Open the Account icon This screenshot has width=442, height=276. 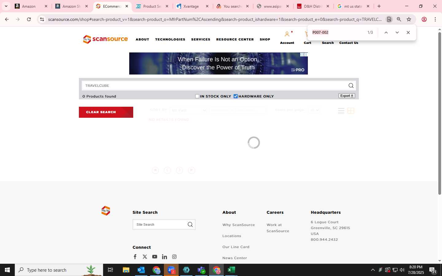[287, 34]
